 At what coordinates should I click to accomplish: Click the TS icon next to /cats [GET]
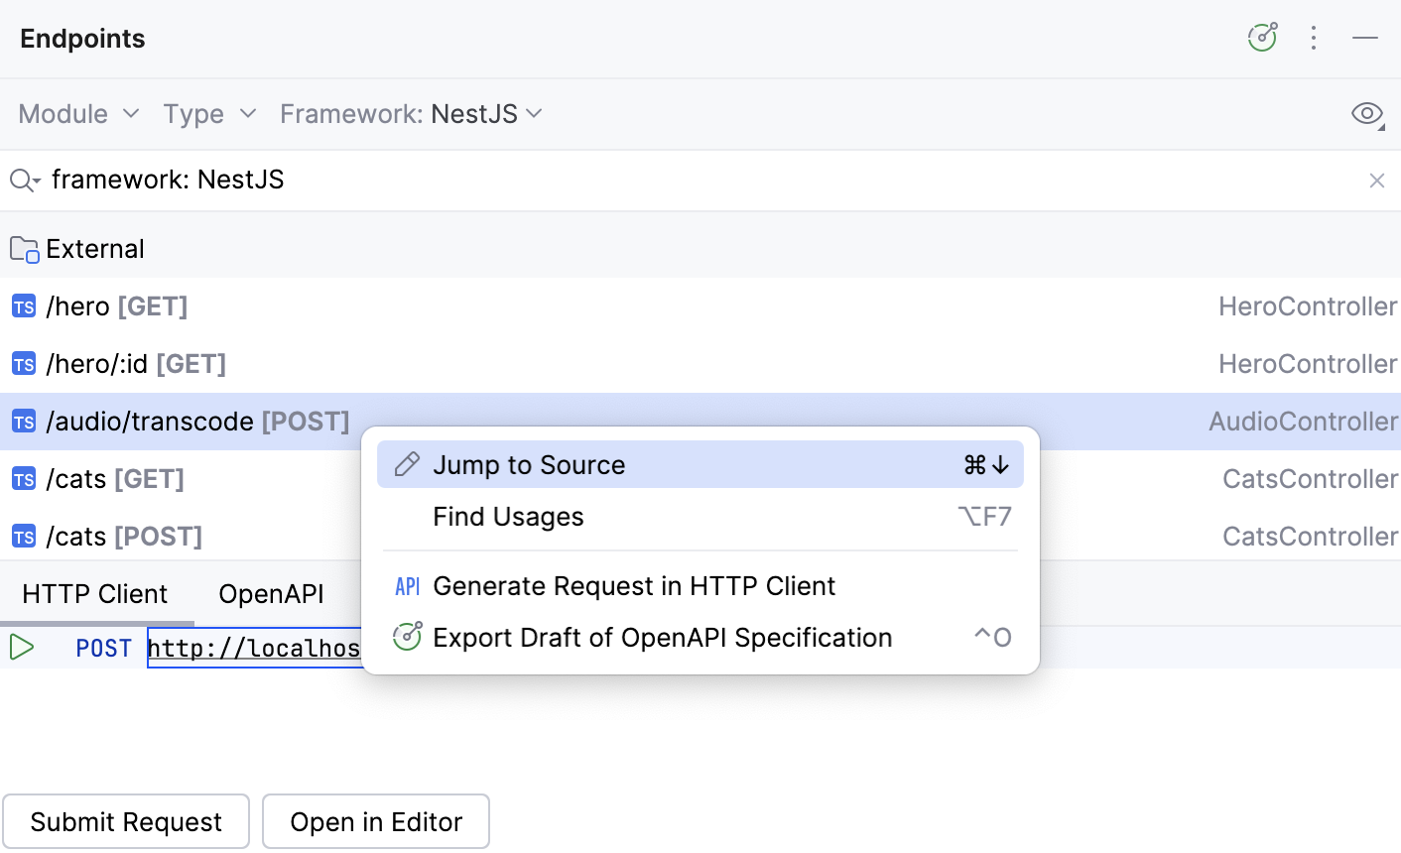click(23, 478)
